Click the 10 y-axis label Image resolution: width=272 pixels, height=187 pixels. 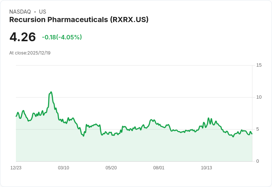tap(259, 97)
